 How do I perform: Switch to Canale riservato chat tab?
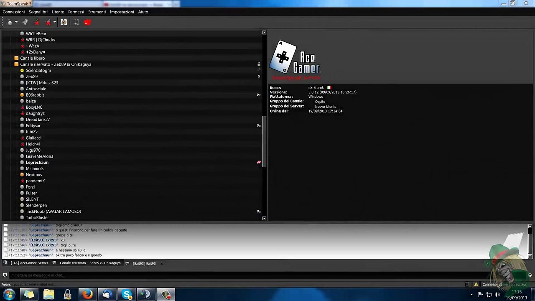87,263
